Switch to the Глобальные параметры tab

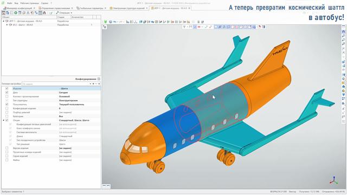[91, 8]
